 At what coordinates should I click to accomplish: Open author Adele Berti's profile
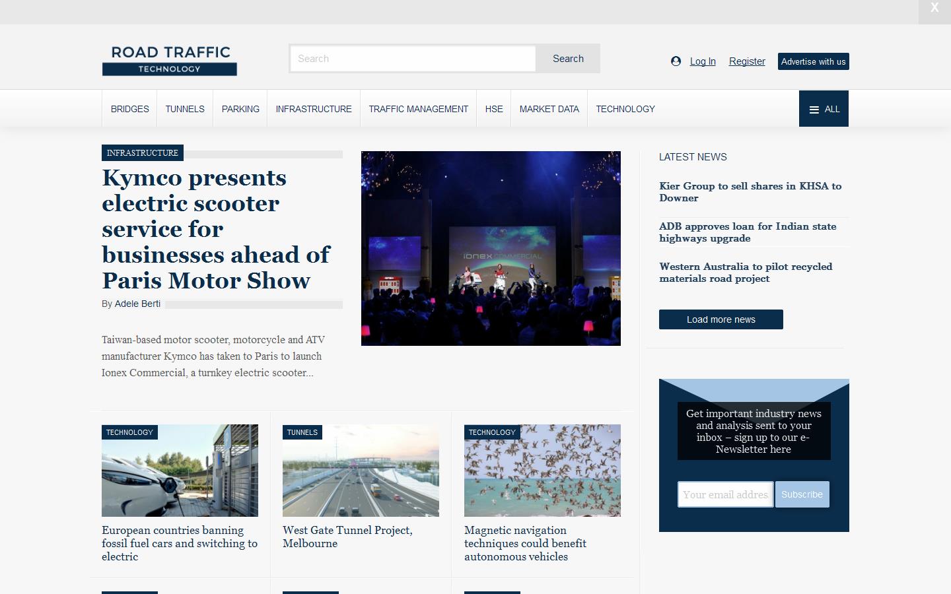[137, 304]
